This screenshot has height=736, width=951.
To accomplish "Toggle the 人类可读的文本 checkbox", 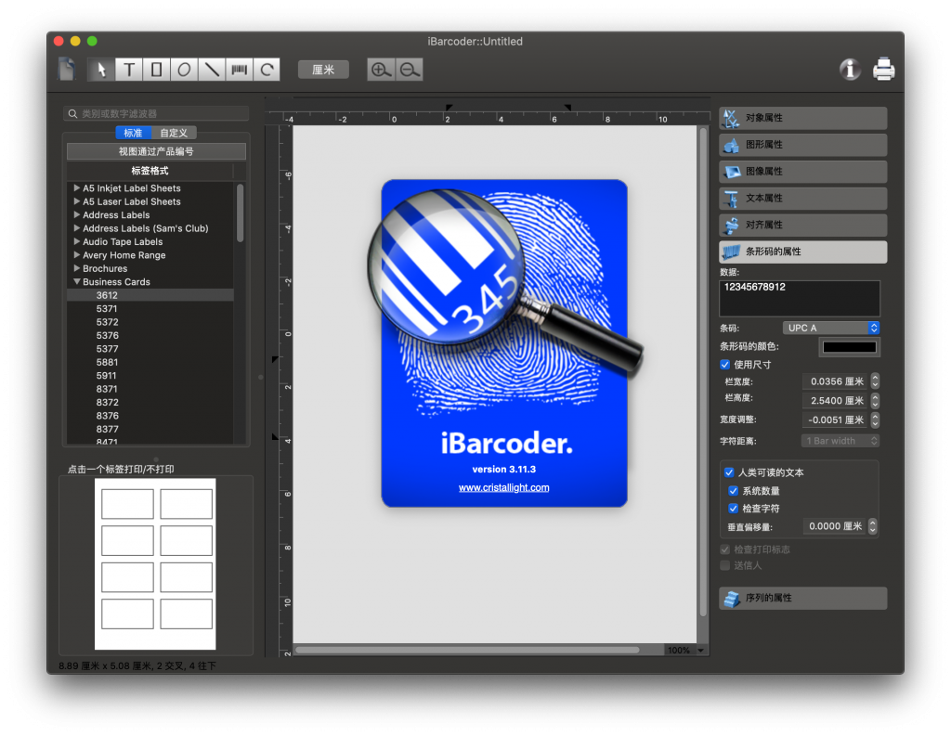I will 729,472.
